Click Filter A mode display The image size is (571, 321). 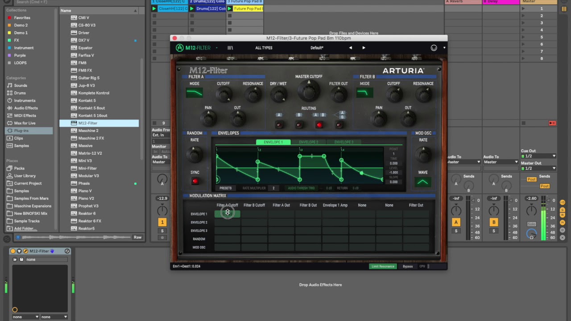[x=194, y=93]
